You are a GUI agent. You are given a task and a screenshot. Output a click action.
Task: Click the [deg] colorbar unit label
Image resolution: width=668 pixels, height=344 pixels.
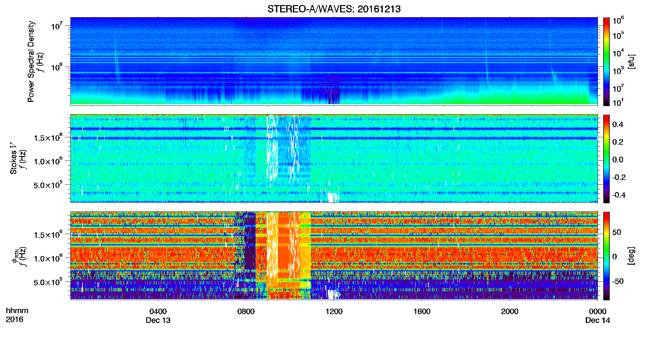pyautogui.click(x=631, y=256)
